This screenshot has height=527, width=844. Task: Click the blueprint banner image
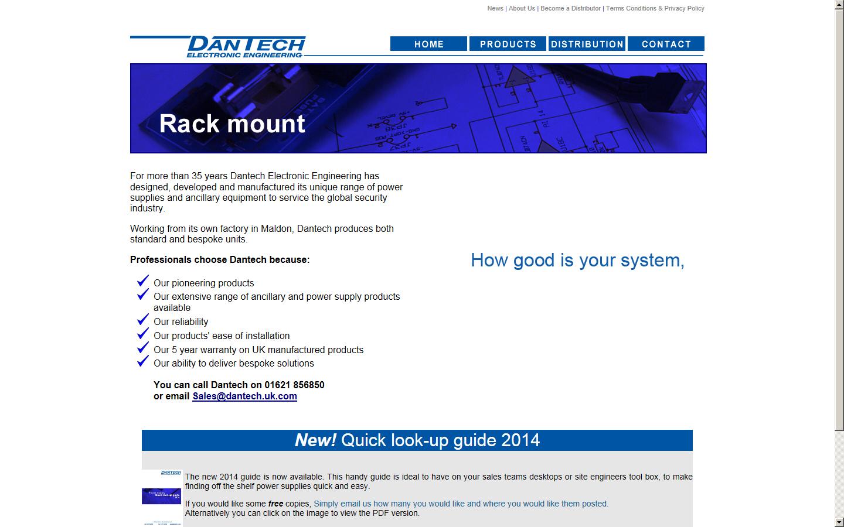coord(418,108)
